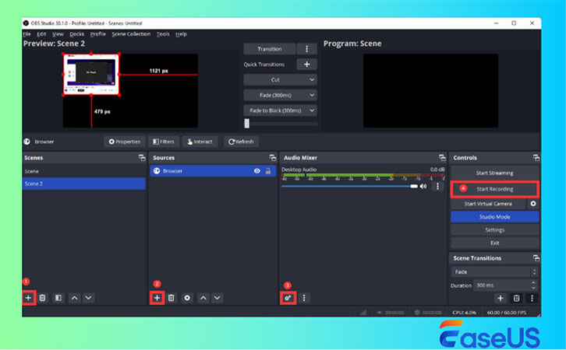566x350 pixels.
Task: Toggle Browser source visibility eye
Action: pyautogui.click(x=256, y=171)
